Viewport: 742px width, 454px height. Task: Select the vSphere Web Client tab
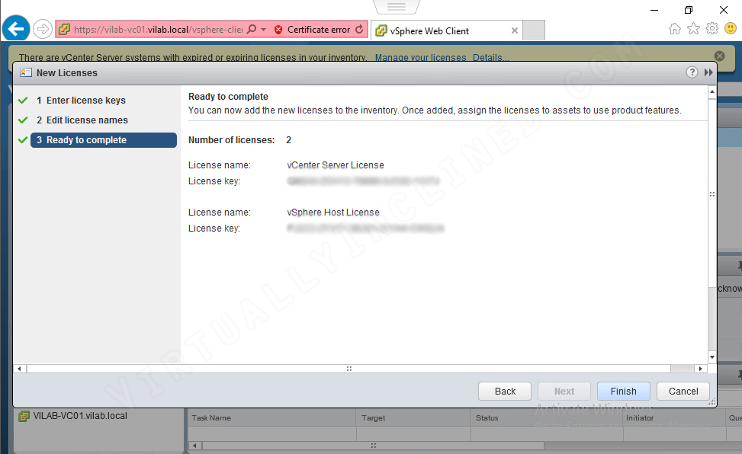click(x=429, y=30)
